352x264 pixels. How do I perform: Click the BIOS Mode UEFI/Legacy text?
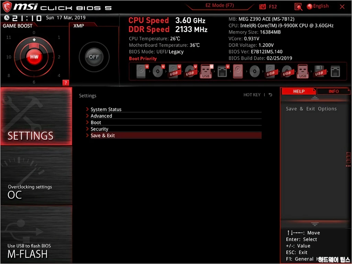click(x=156, y=52)
